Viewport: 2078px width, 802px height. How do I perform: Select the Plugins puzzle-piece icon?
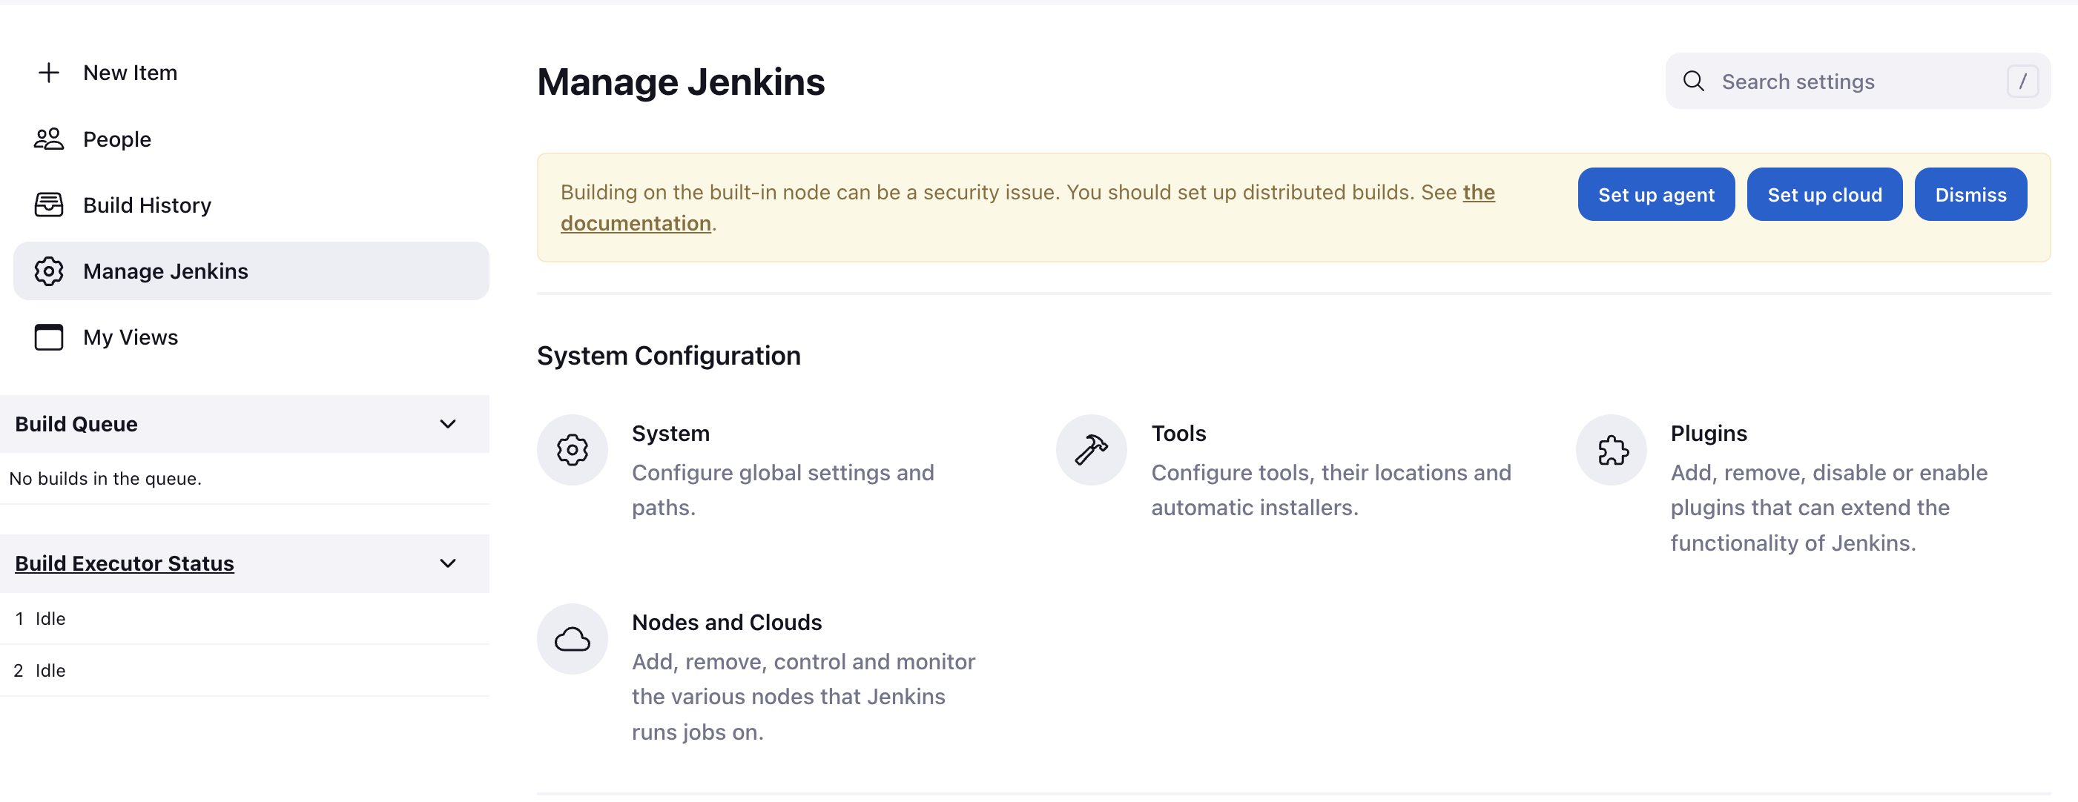click(x=1610, y=450)
